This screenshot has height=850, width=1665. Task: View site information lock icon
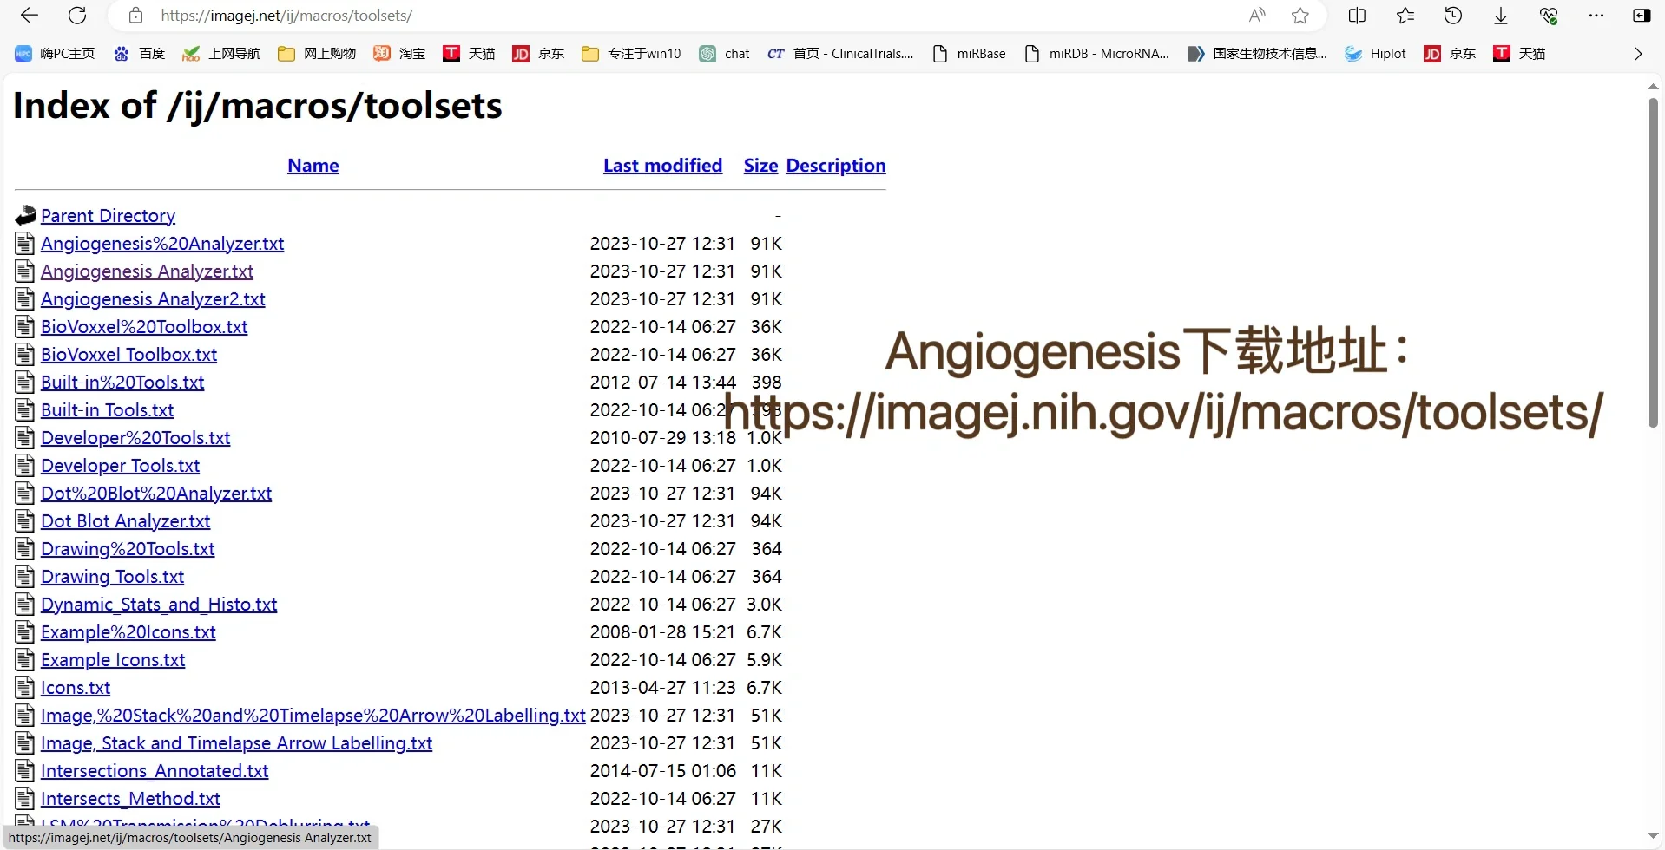click(135, 16)
